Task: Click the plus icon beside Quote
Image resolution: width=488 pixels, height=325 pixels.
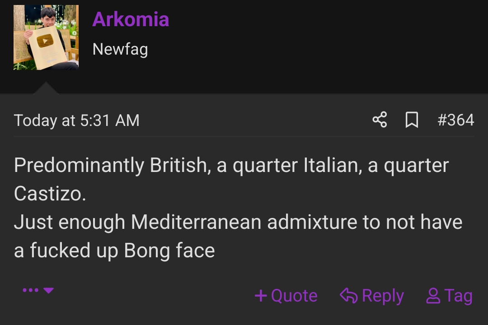Action: [x=261, y=296]
